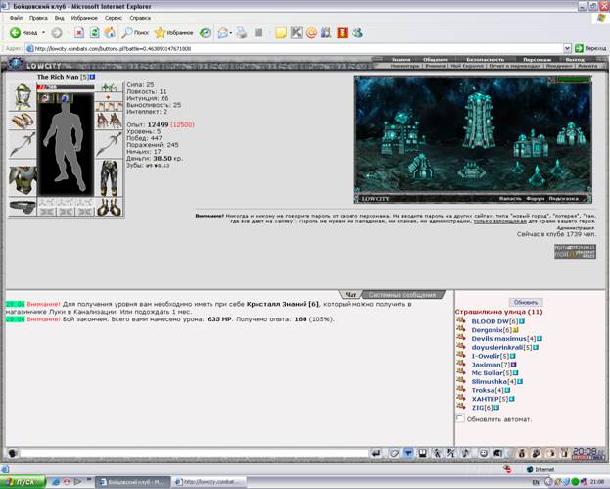The height and width of the screenshot is (489, 610).
Task: Click the smiley emoticon icon in chat bar
Action: [483, 453]
